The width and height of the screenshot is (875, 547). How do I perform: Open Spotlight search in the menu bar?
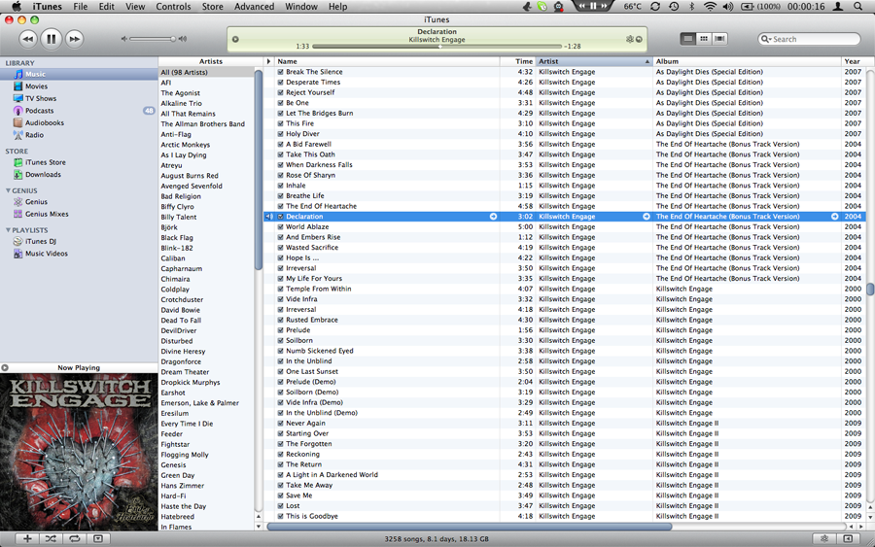[x=857, y=6]
